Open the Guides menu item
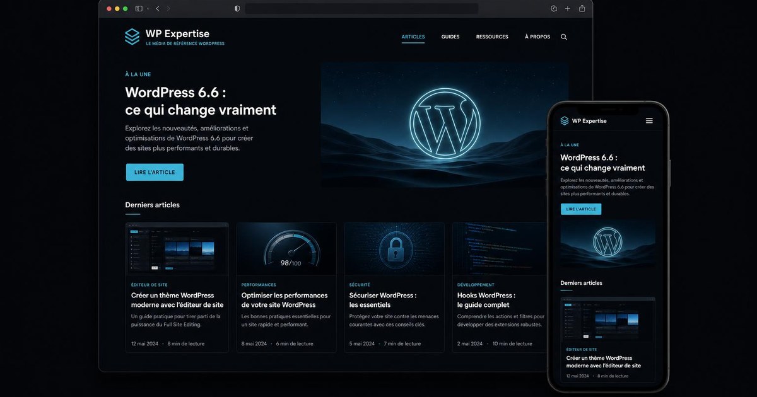 (x=450, y=37)
